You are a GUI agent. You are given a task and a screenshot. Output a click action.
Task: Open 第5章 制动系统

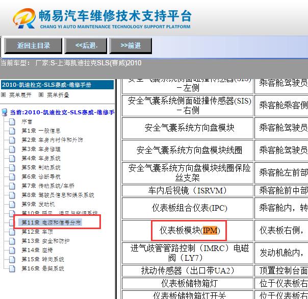[x=41, y=167]
